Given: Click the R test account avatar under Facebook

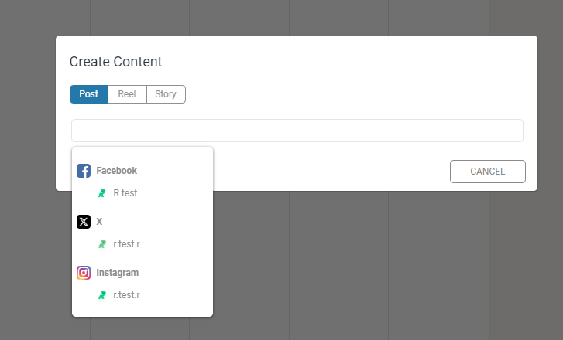Looking at the screenshot, I should click(x=102, y=193).
